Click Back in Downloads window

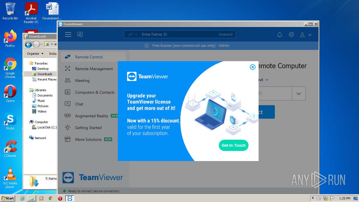coord(28,44)
